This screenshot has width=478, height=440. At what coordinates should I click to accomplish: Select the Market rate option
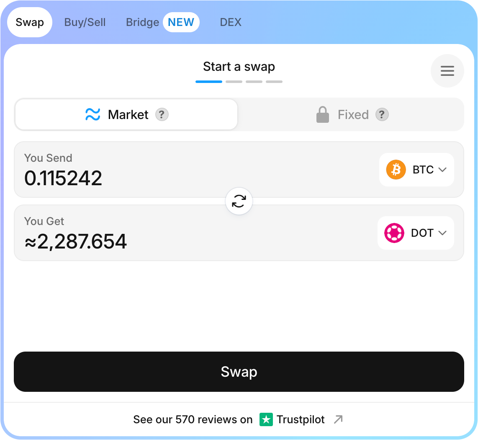click(126, 115)
